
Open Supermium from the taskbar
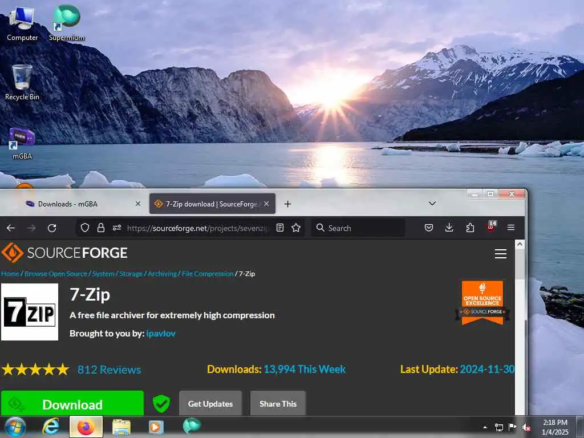[x=192, y=426]
